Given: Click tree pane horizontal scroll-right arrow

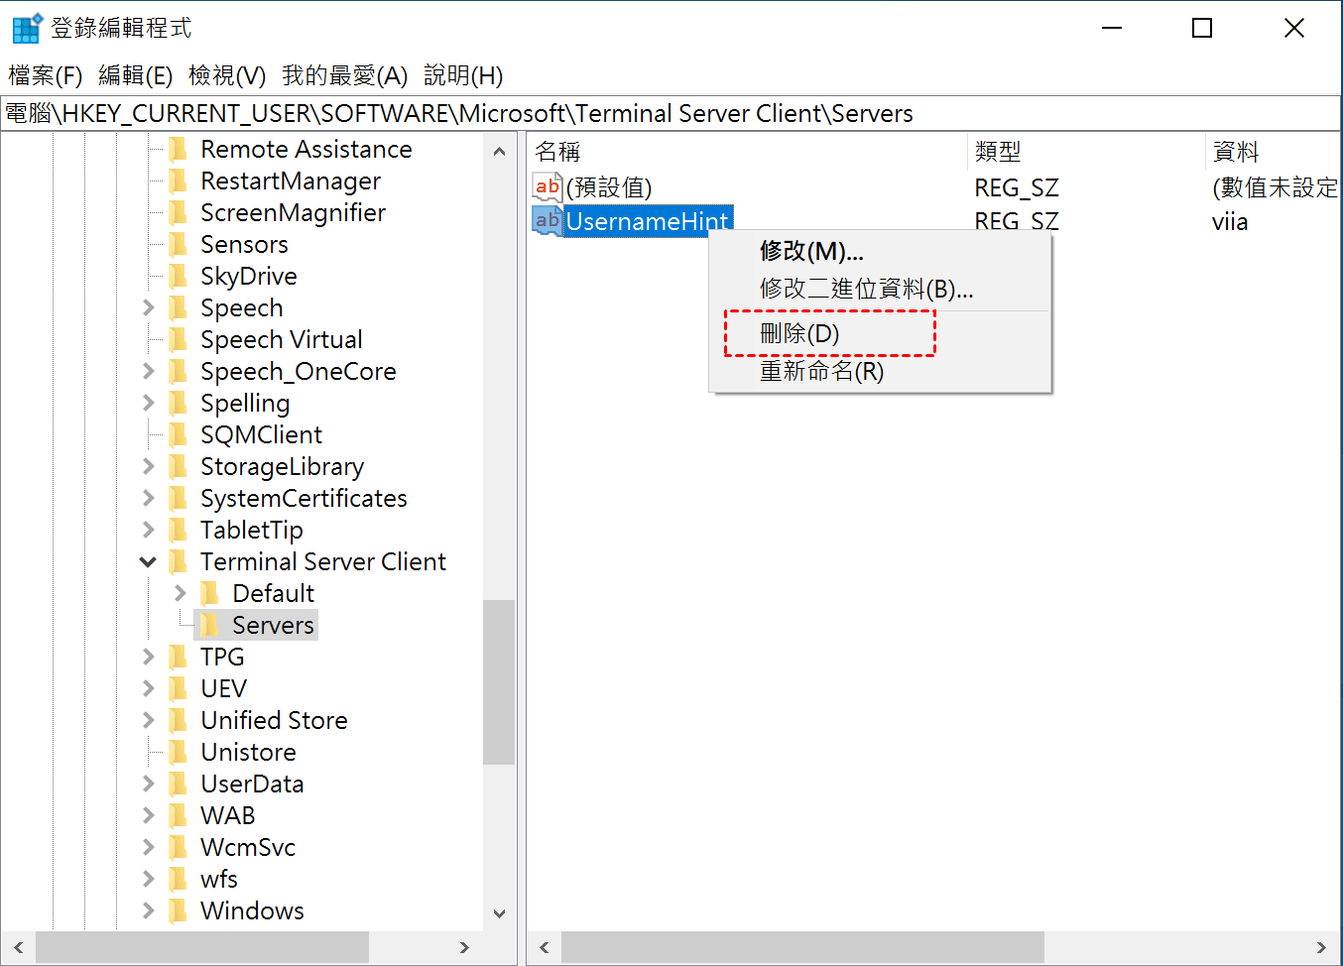Looking at the screenshot, I should coord(463,947).
